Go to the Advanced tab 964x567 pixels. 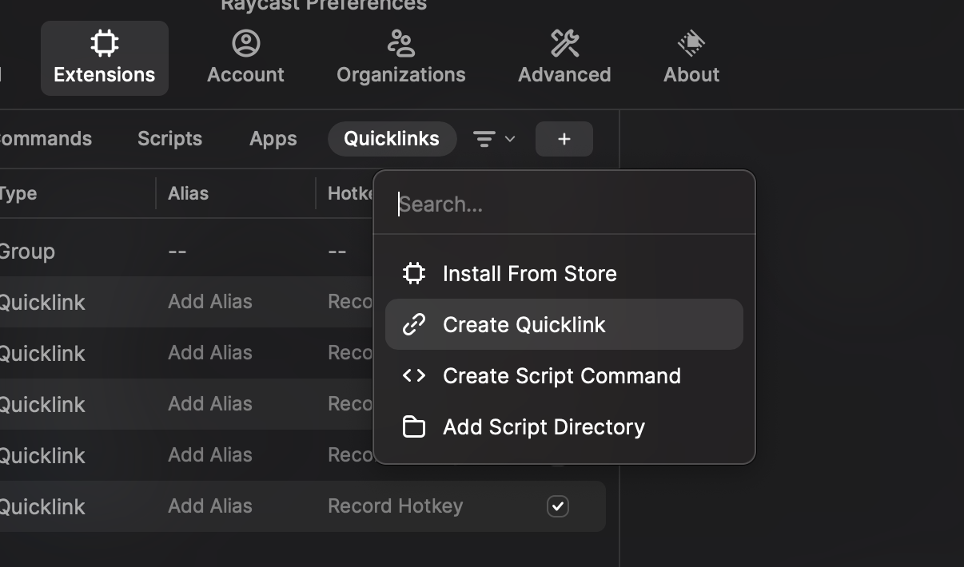[x=564, y=58]
